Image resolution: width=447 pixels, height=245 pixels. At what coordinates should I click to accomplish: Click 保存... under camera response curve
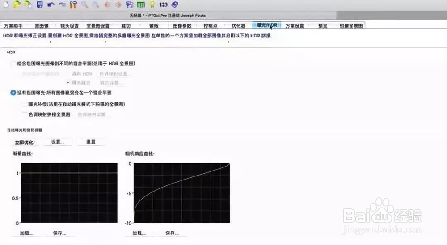tap(172, 233)
